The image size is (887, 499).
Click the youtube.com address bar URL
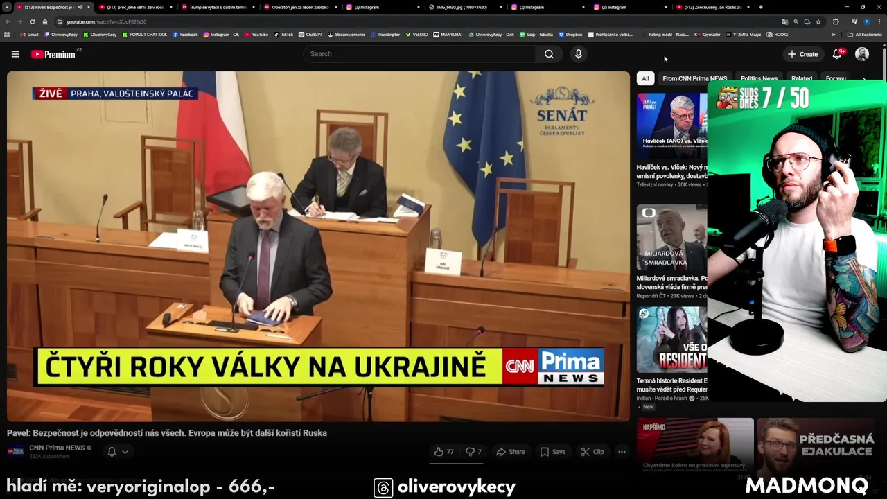[106, 21]
